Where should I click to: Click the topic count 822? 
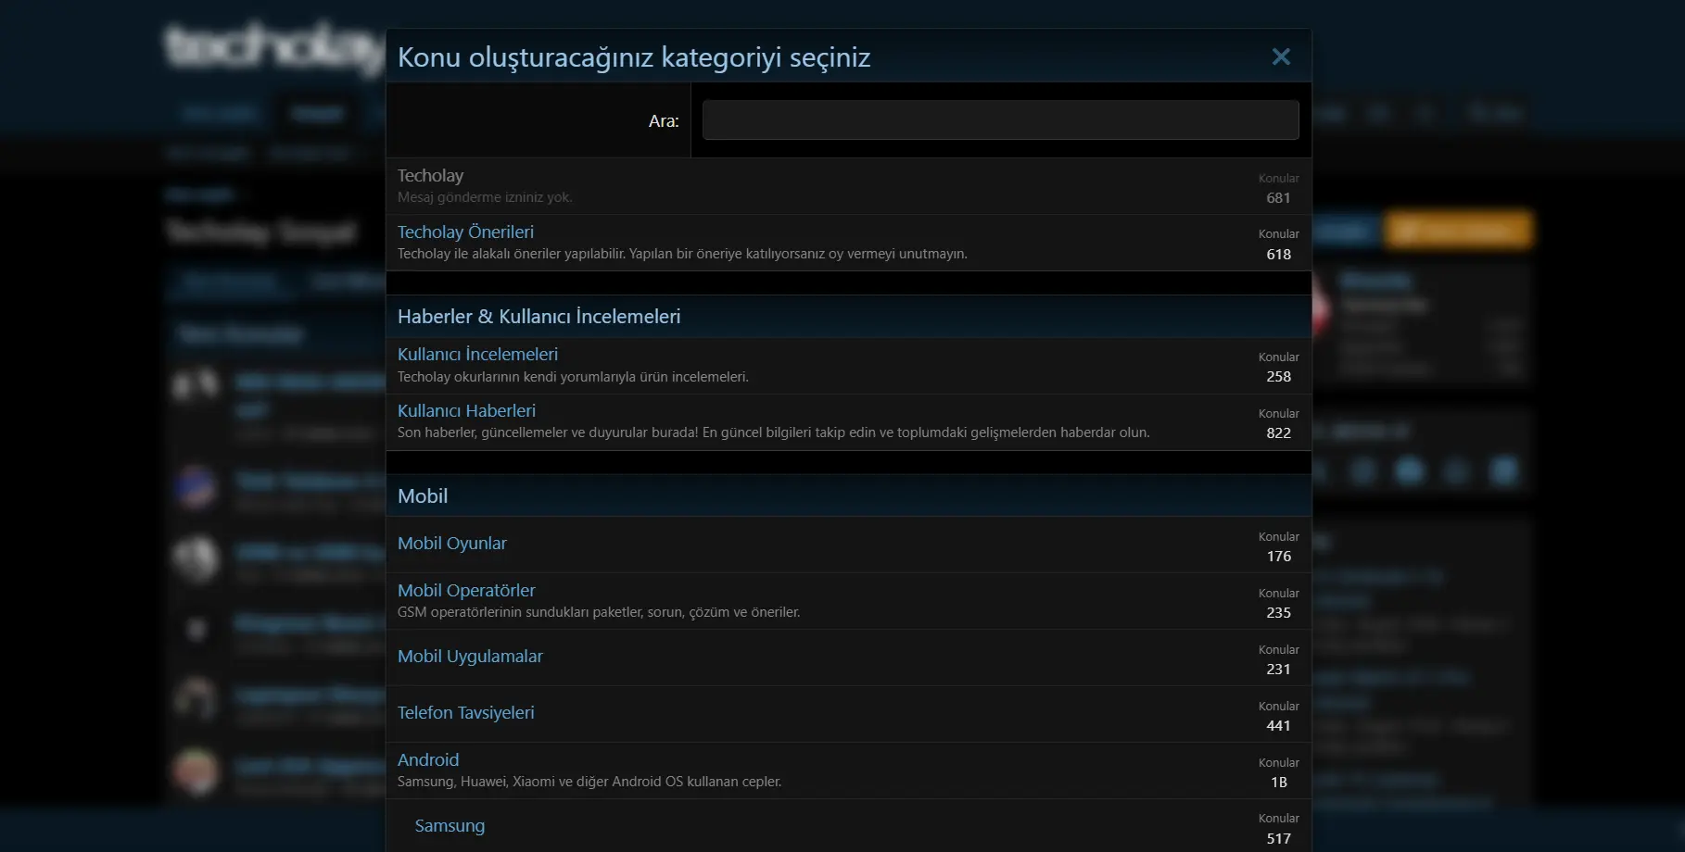(1278, 433)
